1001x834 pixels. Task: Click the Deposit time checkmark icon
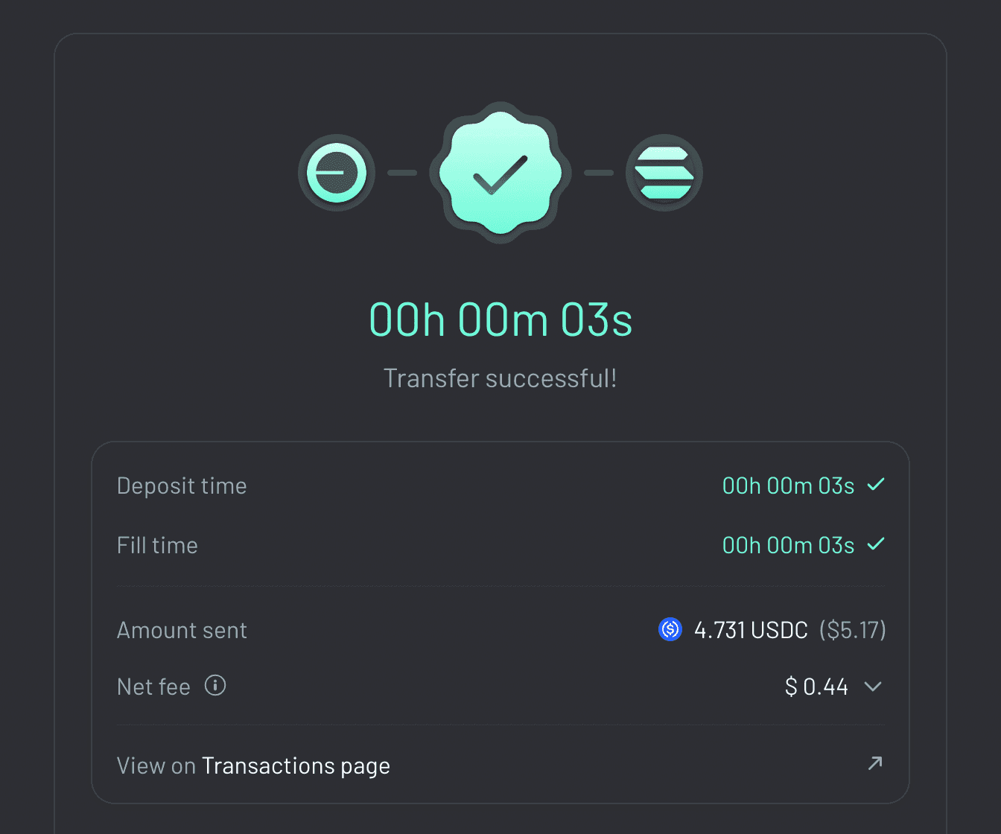(876, 485)
